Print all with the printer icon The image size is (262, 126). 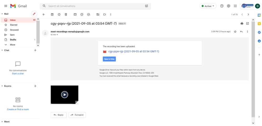(x=242, y=24)
